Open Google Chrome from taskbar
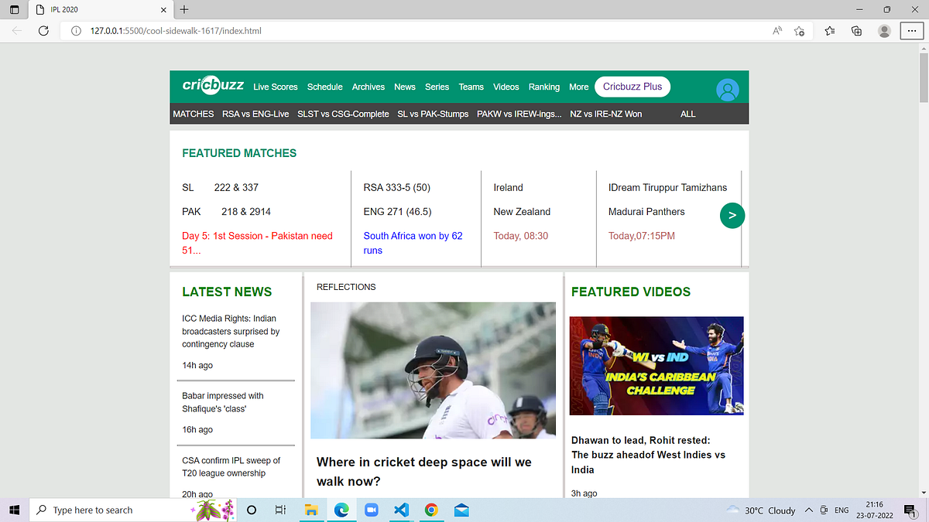The image size is (929, 522). [431, 510]
